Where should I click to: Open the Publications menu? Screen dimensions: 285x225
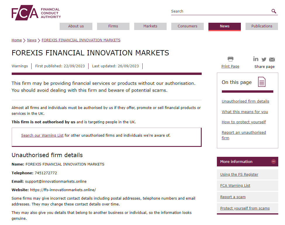(262, 26)
